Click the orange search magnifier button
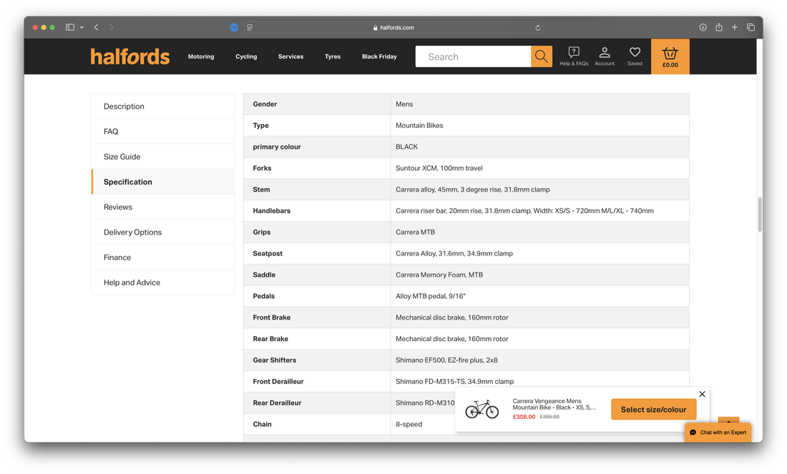Viewport: 787px width, 474px height. [541, 56]
